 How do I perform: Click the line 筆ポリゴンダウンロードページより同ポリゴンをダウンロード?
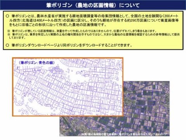click(69, 45)
